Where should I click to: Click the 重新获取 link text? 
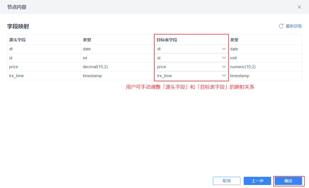coord(294,26)
